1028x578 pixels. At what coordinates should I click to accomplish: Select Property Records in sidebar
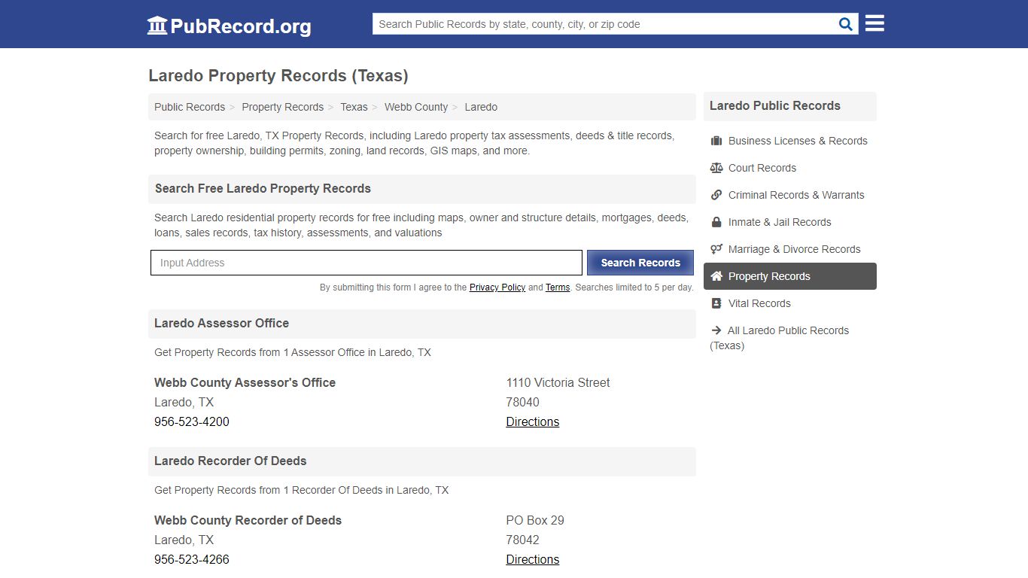[x=790, y=276]
